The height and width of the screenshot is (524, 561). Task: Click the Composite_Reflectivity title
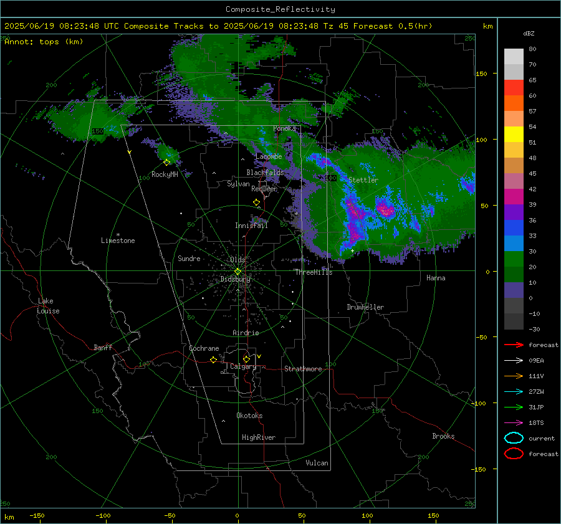tap(280, 9)
